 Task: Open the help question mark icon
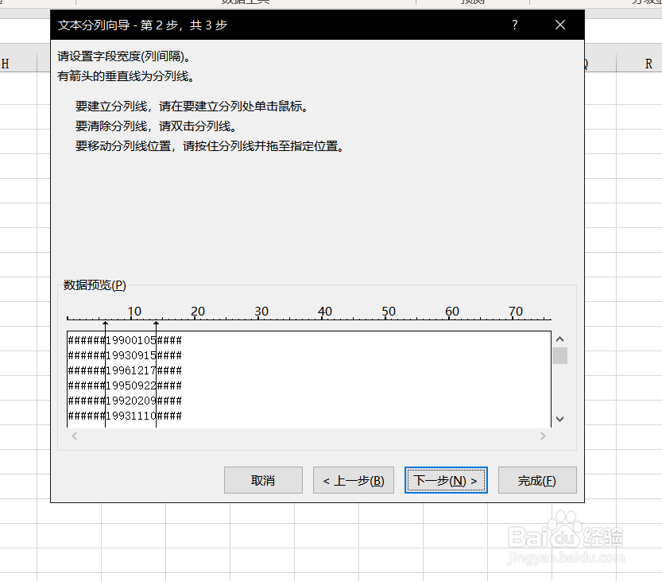tap(514, 25)
